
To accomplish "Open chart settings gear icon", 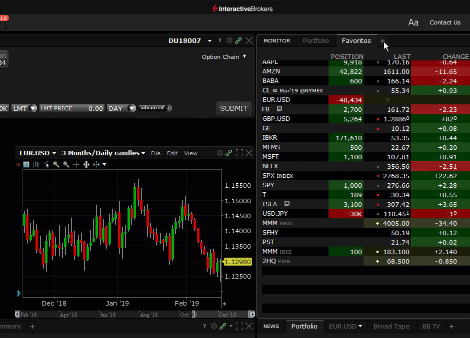I will coord(219,153).
